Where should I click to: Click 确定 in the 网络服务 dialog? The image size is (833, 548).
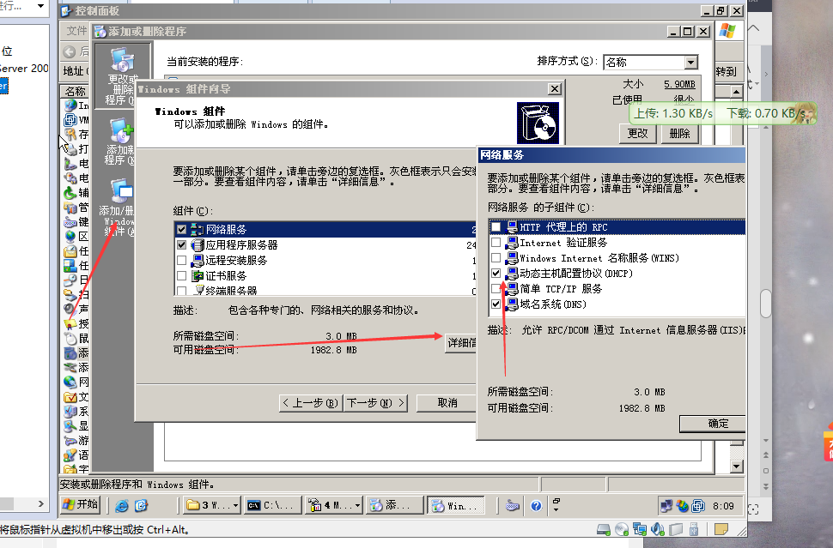[713, 424]
